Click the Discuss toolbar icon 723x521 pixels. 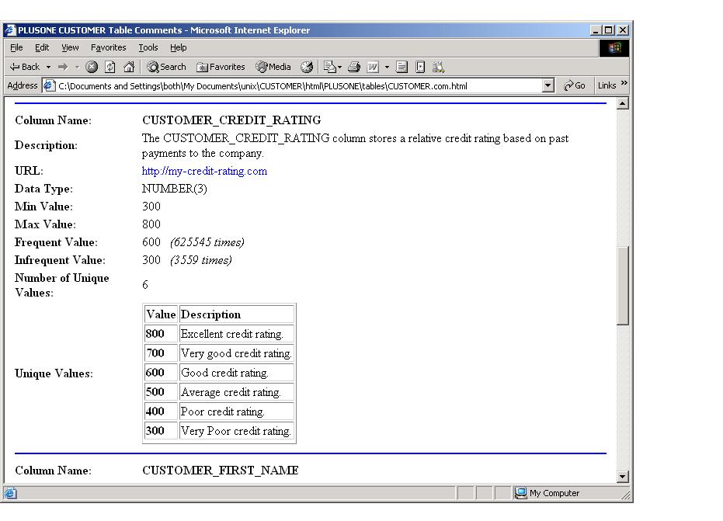tap(401, 67)
